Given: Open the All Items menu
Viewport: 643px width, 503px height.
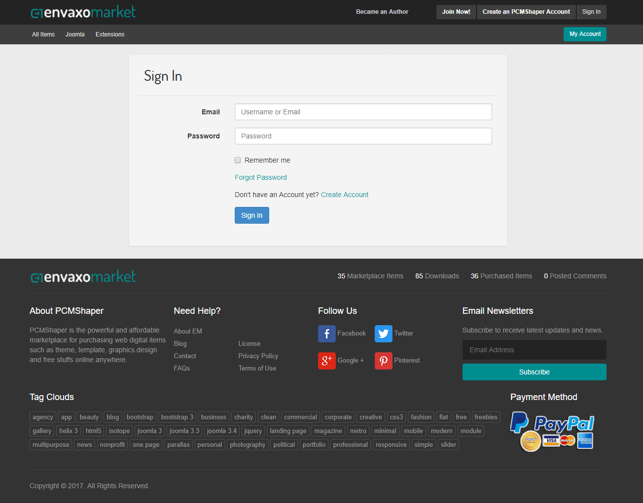Looking at the screenshot, I should pyautogui.click(x=43, y=34).
